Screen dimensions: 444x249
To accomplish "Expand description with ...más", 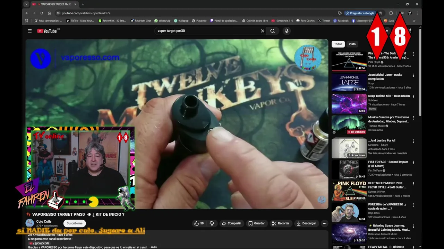I will pos(153,247).
